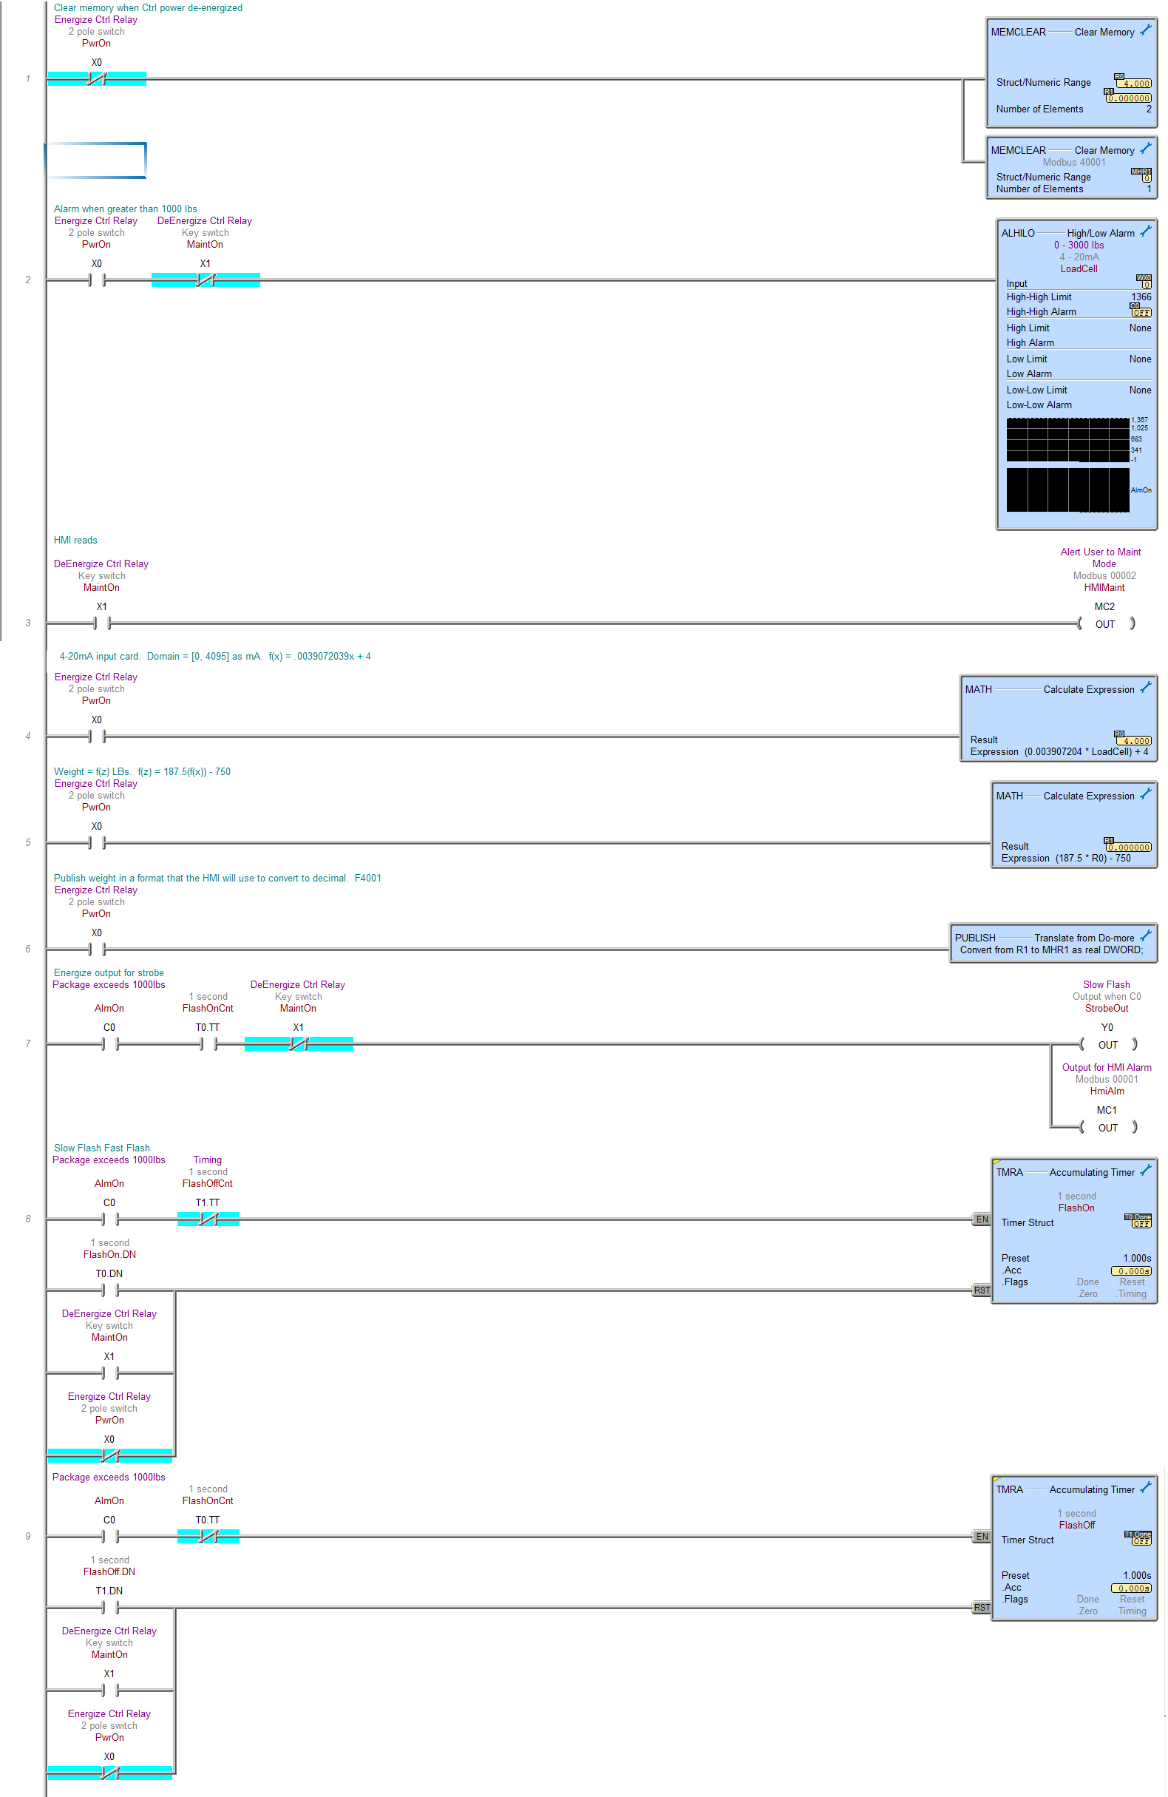Click the EN input of FlashOn timer
This screenshot has width=1168, height=1797.
pos(982,1219)
